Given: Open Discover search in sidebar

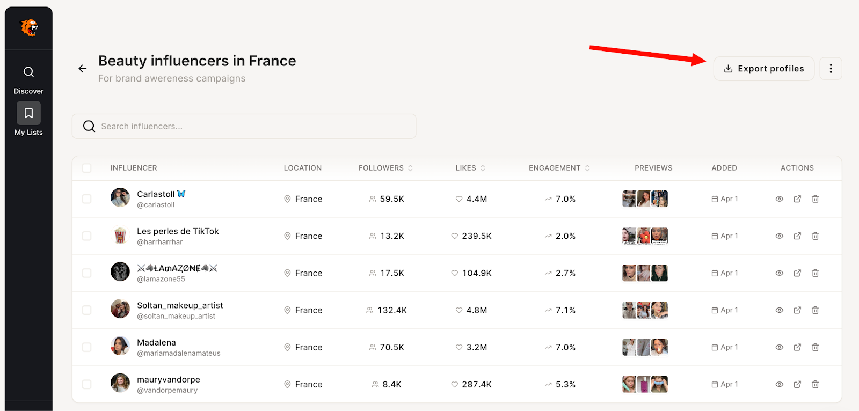Looking at the screenshot, I should tap(28, 72).
